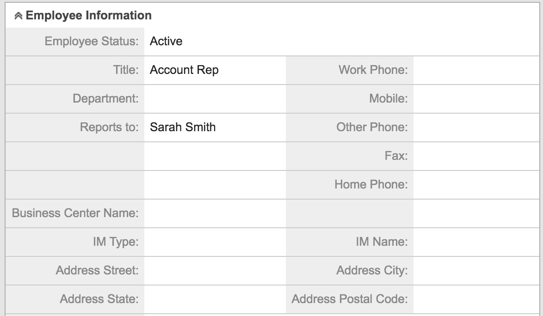543x316 pixels.
Task: Click the Employee Information section heading
Action: 88,16
